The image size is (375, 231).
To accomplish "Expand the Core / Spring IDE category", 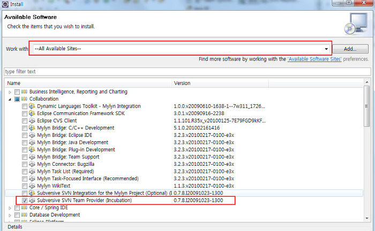I will (x=10, y=208).
